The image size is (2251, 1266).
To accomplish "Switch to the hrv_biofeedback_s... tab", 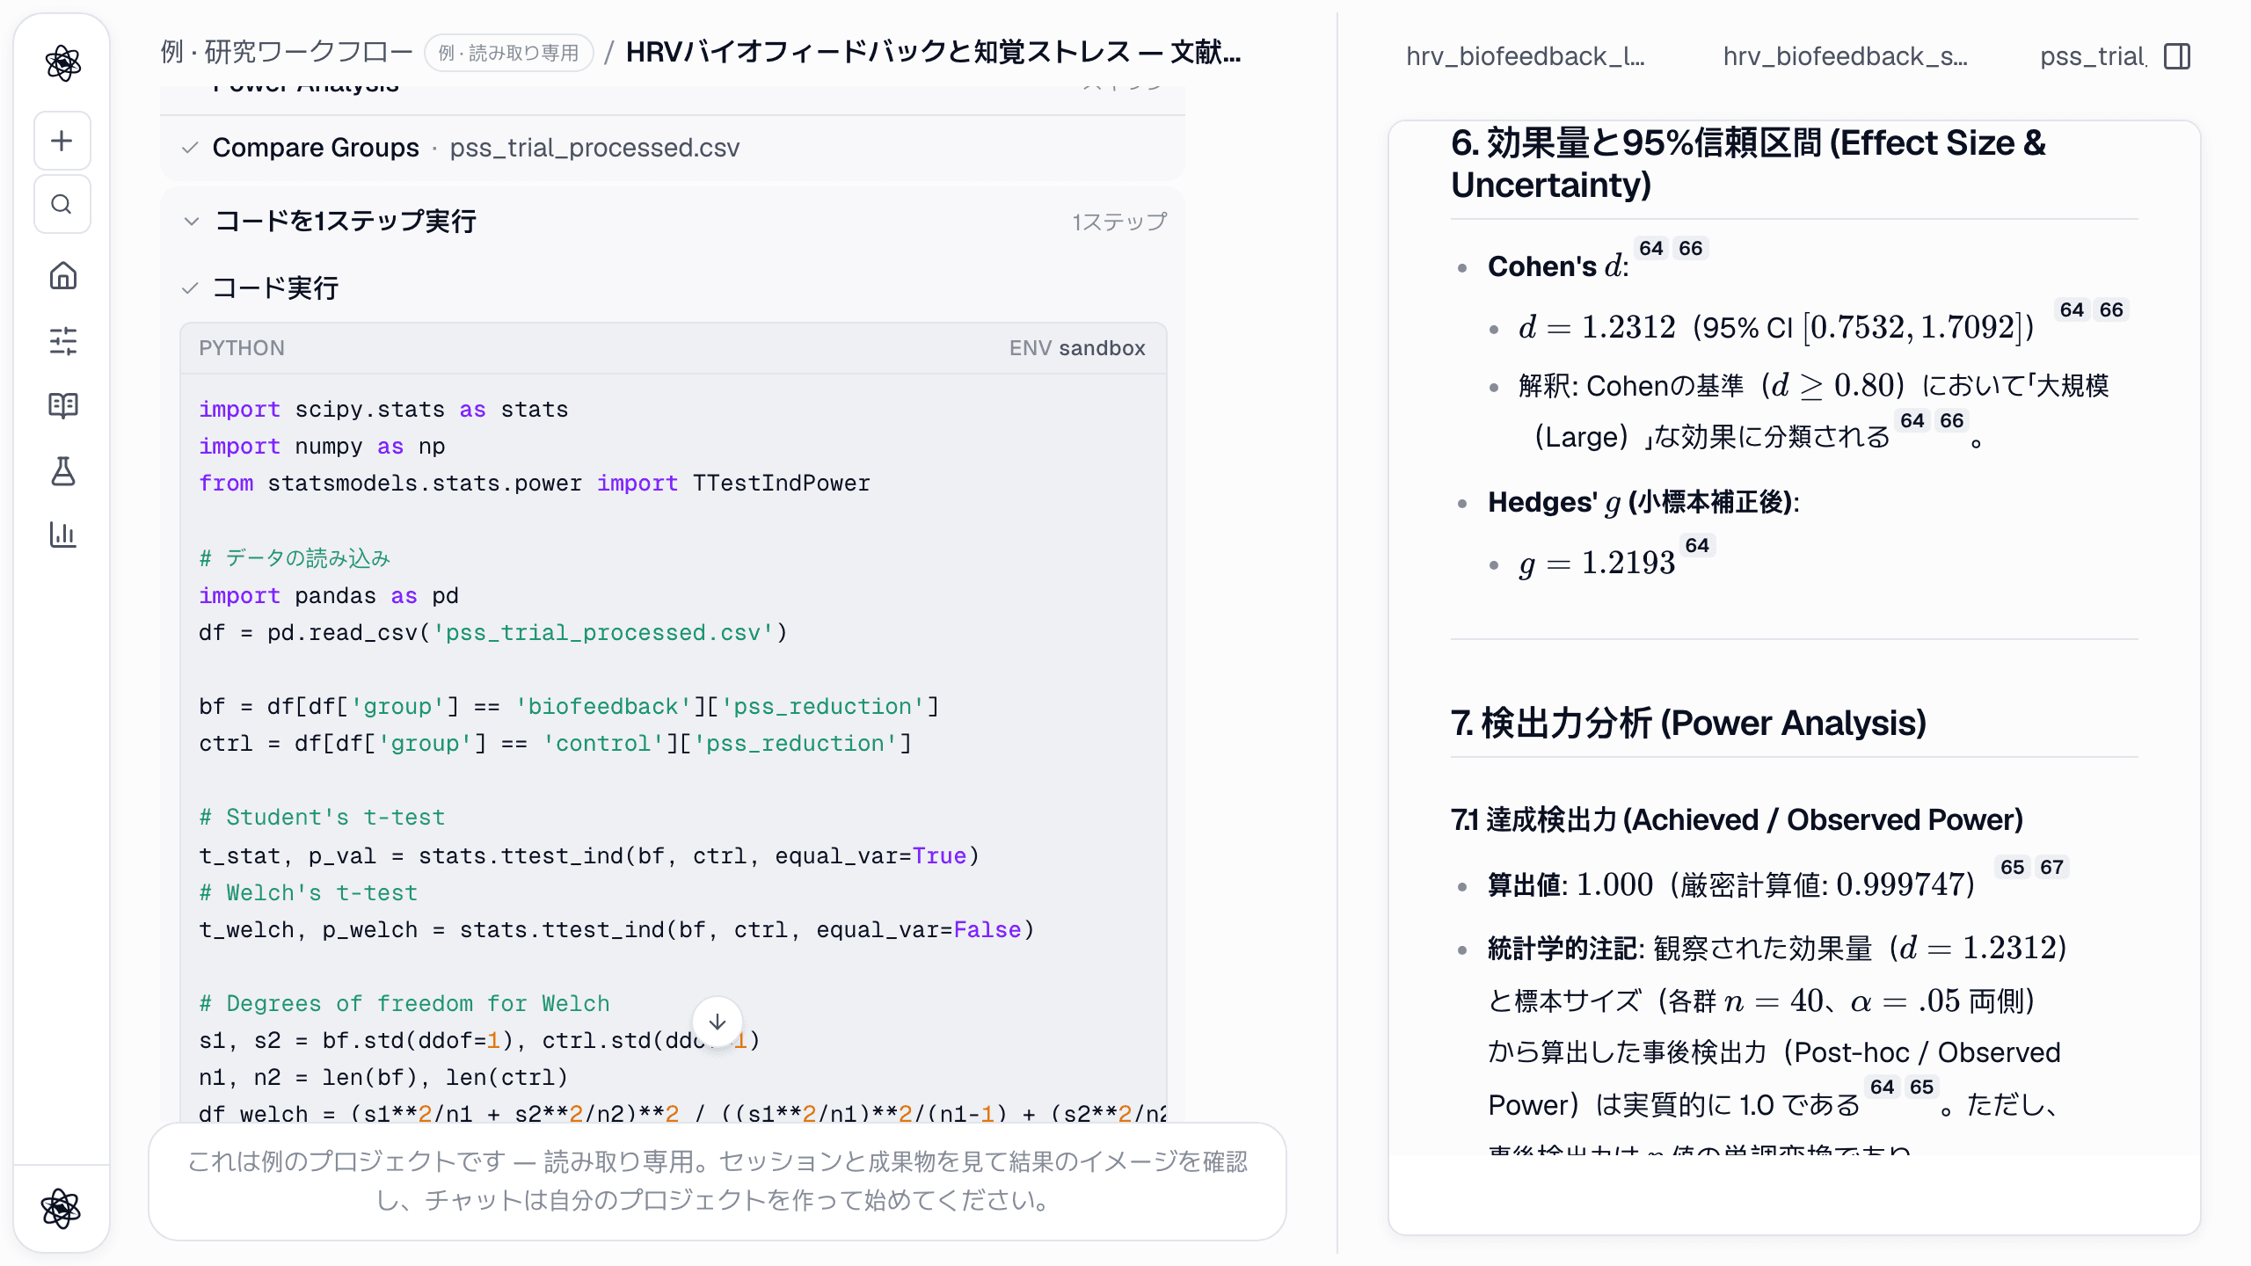I will 1846,56.
